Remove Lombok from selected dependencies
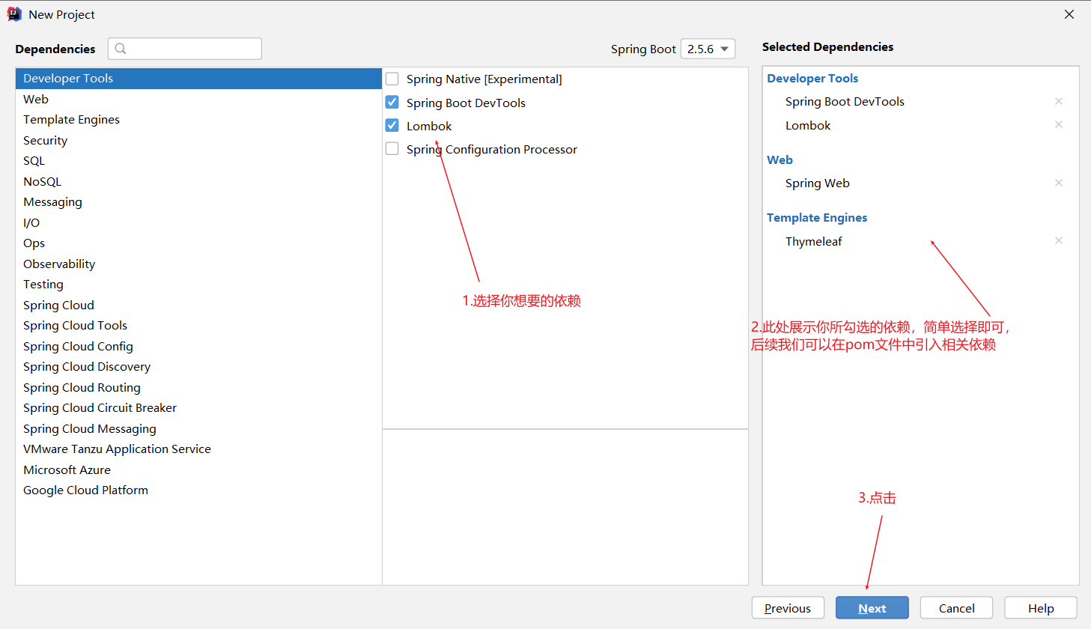Image resolution: width=1091 pixels, height=629 pixels. (1059, 124)
